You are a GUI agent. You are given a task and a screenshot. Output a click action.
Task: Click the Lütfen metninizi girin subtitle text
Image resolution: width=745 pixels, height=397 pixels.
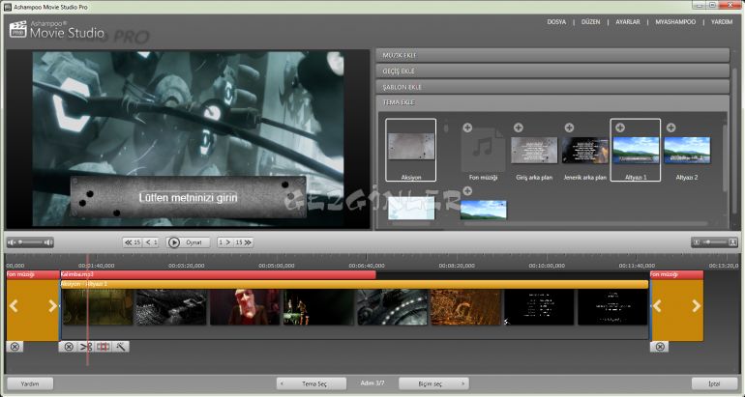(188, 198)
